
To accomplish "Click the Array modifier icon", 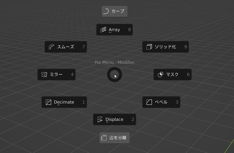I will tap(103, 30).
